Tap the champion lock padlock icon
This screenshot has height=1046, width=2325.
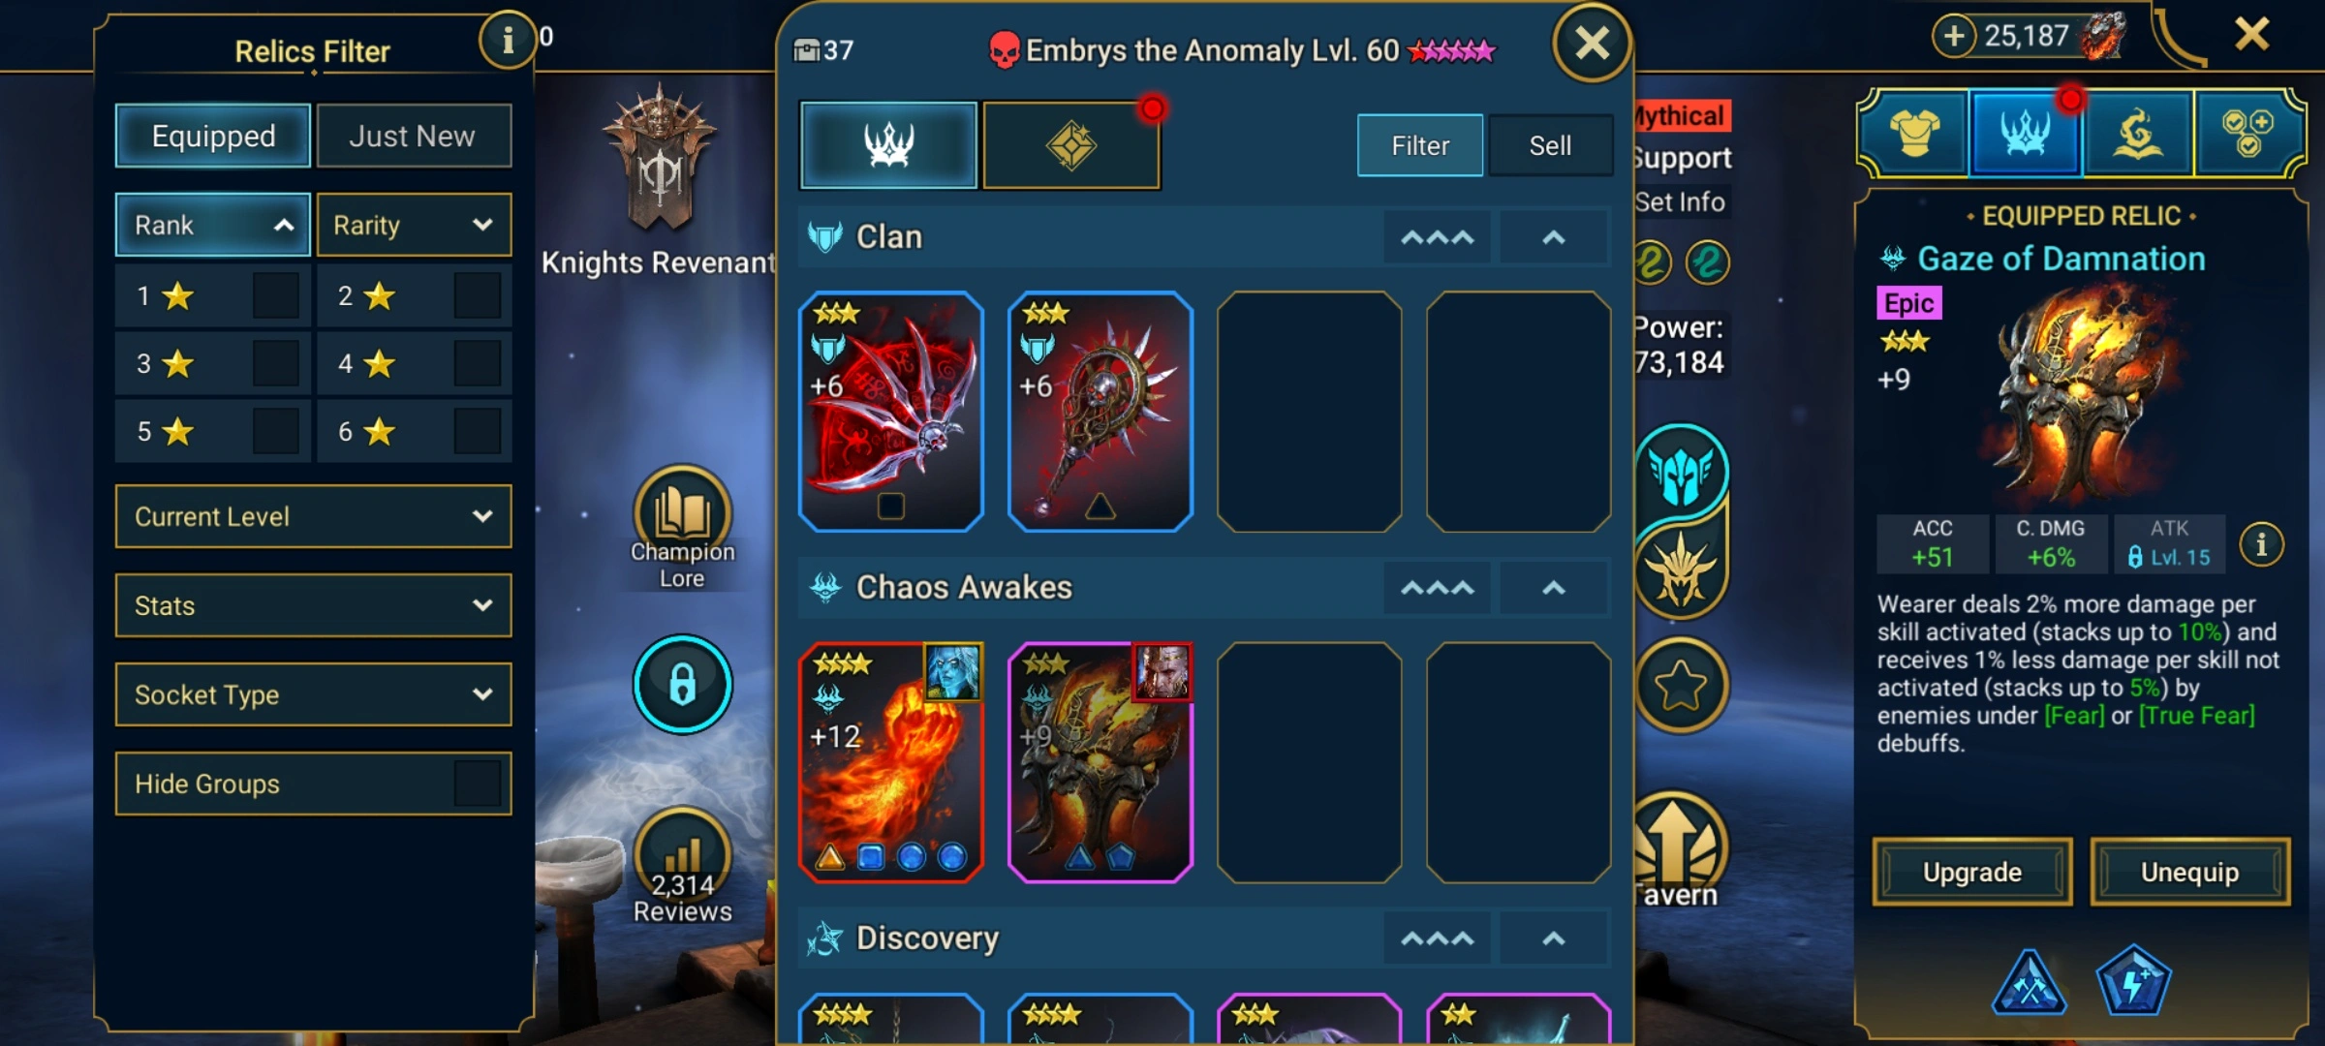coord(682,684)
